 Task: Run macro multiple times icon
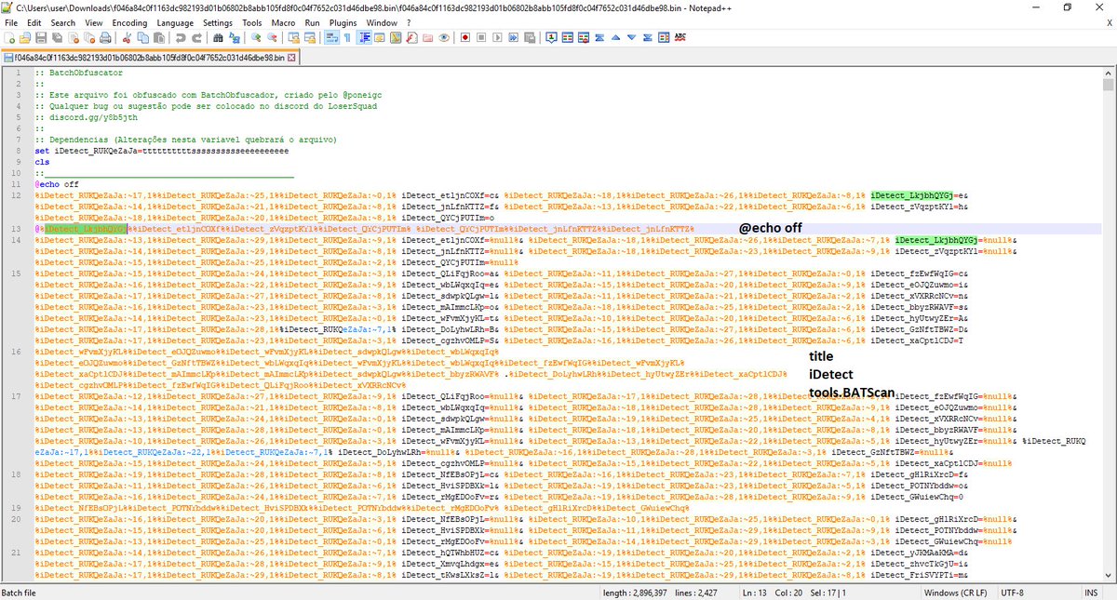[x=513, y=38]
